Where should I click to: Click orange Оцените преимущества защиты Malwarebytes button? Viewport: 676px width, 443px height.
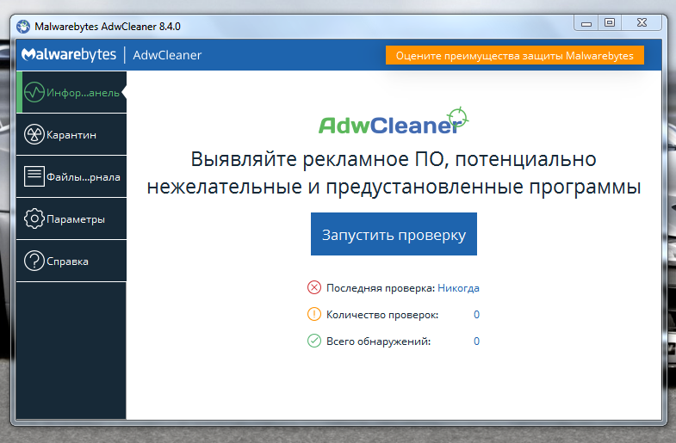(515, 56)
